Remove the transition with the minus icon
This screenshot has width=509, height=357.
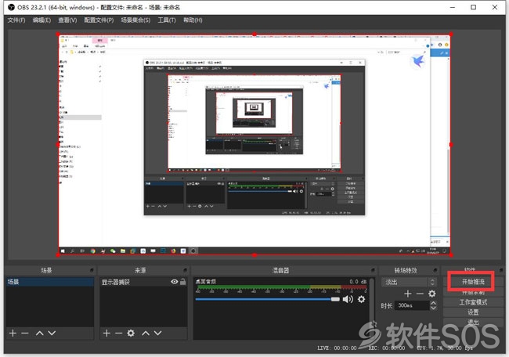pos(420,294)
